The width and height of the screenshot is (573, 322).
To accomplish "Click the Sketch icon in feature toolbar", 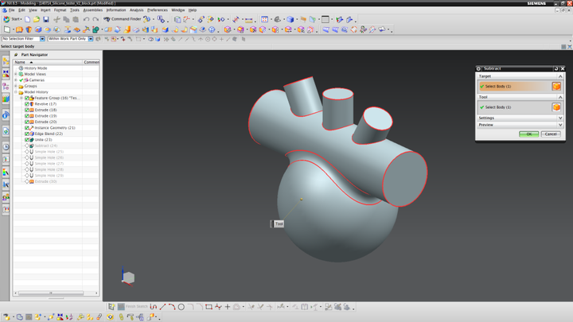I will pyautogui.click(x=7, y=29).
